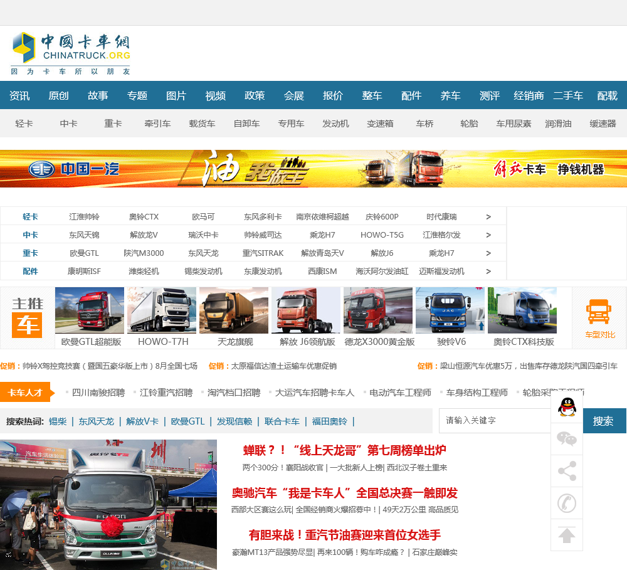Viewport: 627px width, 570px height.
Task: Open promo 帅铃X驾控竞技赛 link
Action: (110, 366)
